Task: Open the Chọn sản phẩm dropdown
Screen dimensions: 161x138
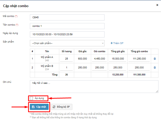Action: (67, 43)
